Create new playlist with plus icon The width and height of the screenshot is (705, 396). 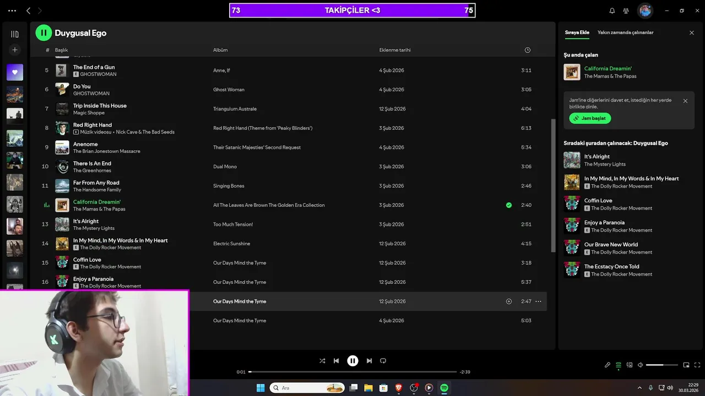15,50
